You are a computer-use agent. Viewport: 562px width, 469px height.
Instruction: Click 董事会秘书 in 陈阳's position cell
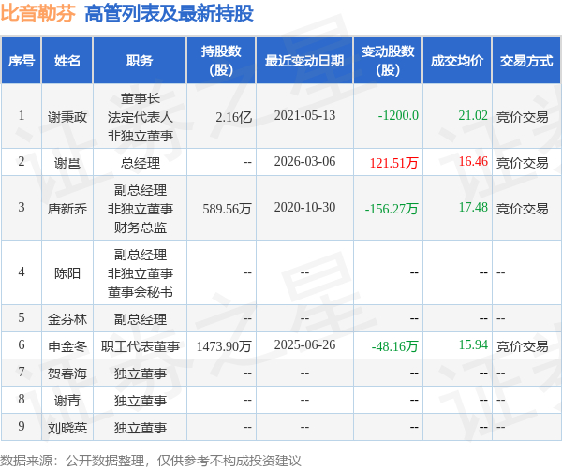(140, 292)
